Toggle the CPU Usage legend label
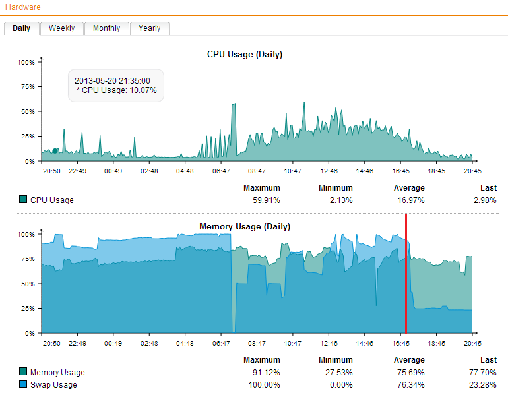The height and width of the screenshot is (397, 508). pos(52,200)
